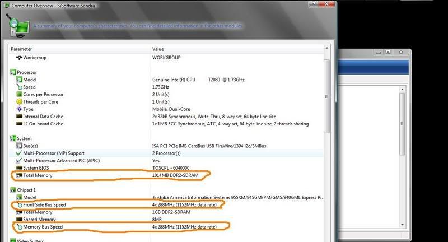
Task: Click the Shared Memory icon
Action: click(19, 220)
